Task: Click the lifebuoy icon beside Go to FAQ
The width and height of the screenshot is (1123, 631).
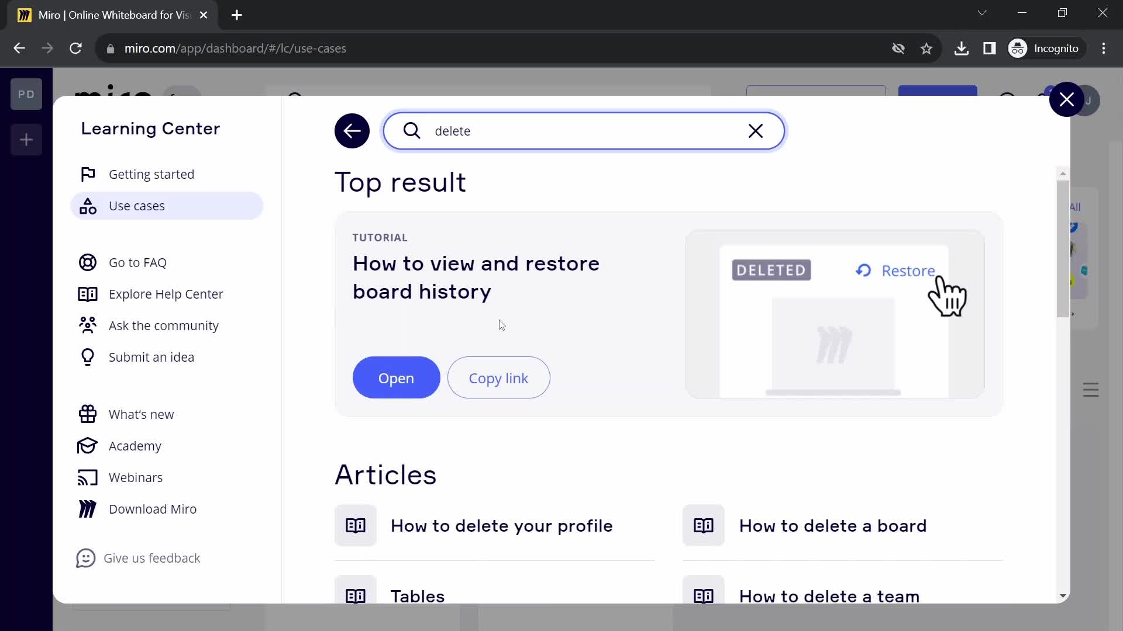Action: pyautogui.click(x=88, y=262)
